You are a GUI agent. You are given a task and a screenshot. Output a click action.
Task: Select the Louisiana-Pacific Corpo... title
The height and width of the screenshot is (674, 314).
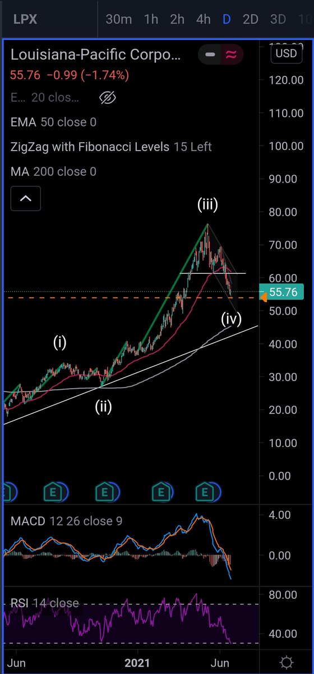point(96,54)
